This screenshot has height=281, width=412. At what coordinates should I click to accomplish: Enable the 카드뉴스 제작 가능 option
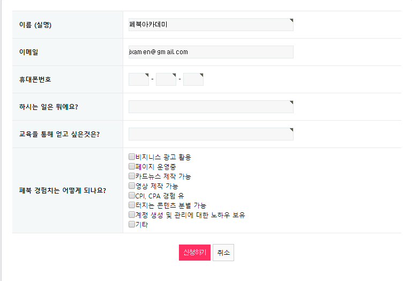point(132,176)
